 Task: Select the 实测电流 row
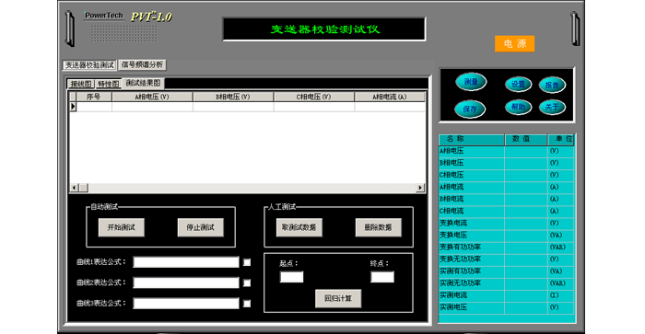[507, 295]
